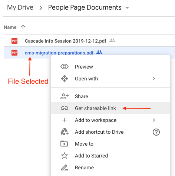This screenshot has height=176, width=175.
Task: Select Add shortcut to Drive entry
Action: click(x=110, y=132)
